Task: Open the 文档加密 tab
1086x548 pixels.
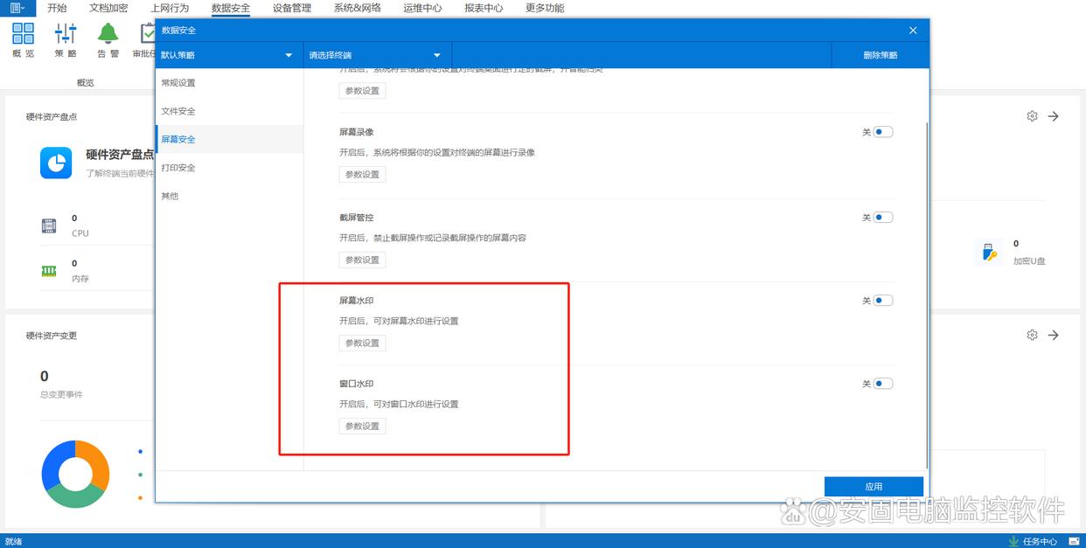Action: coord(108,8)
